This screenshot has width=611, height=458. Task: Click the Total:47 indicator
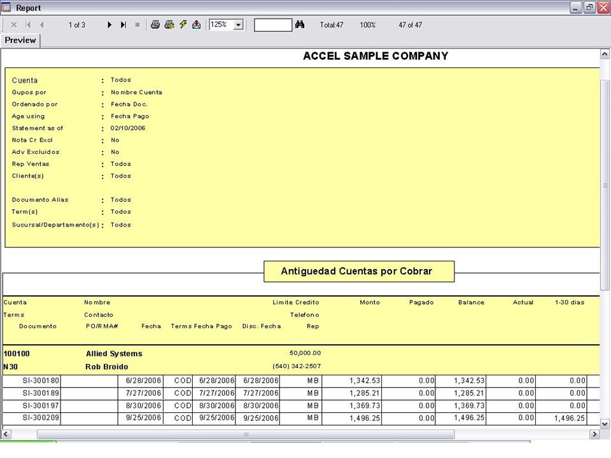pyautogui.click(x=332, y=25)
